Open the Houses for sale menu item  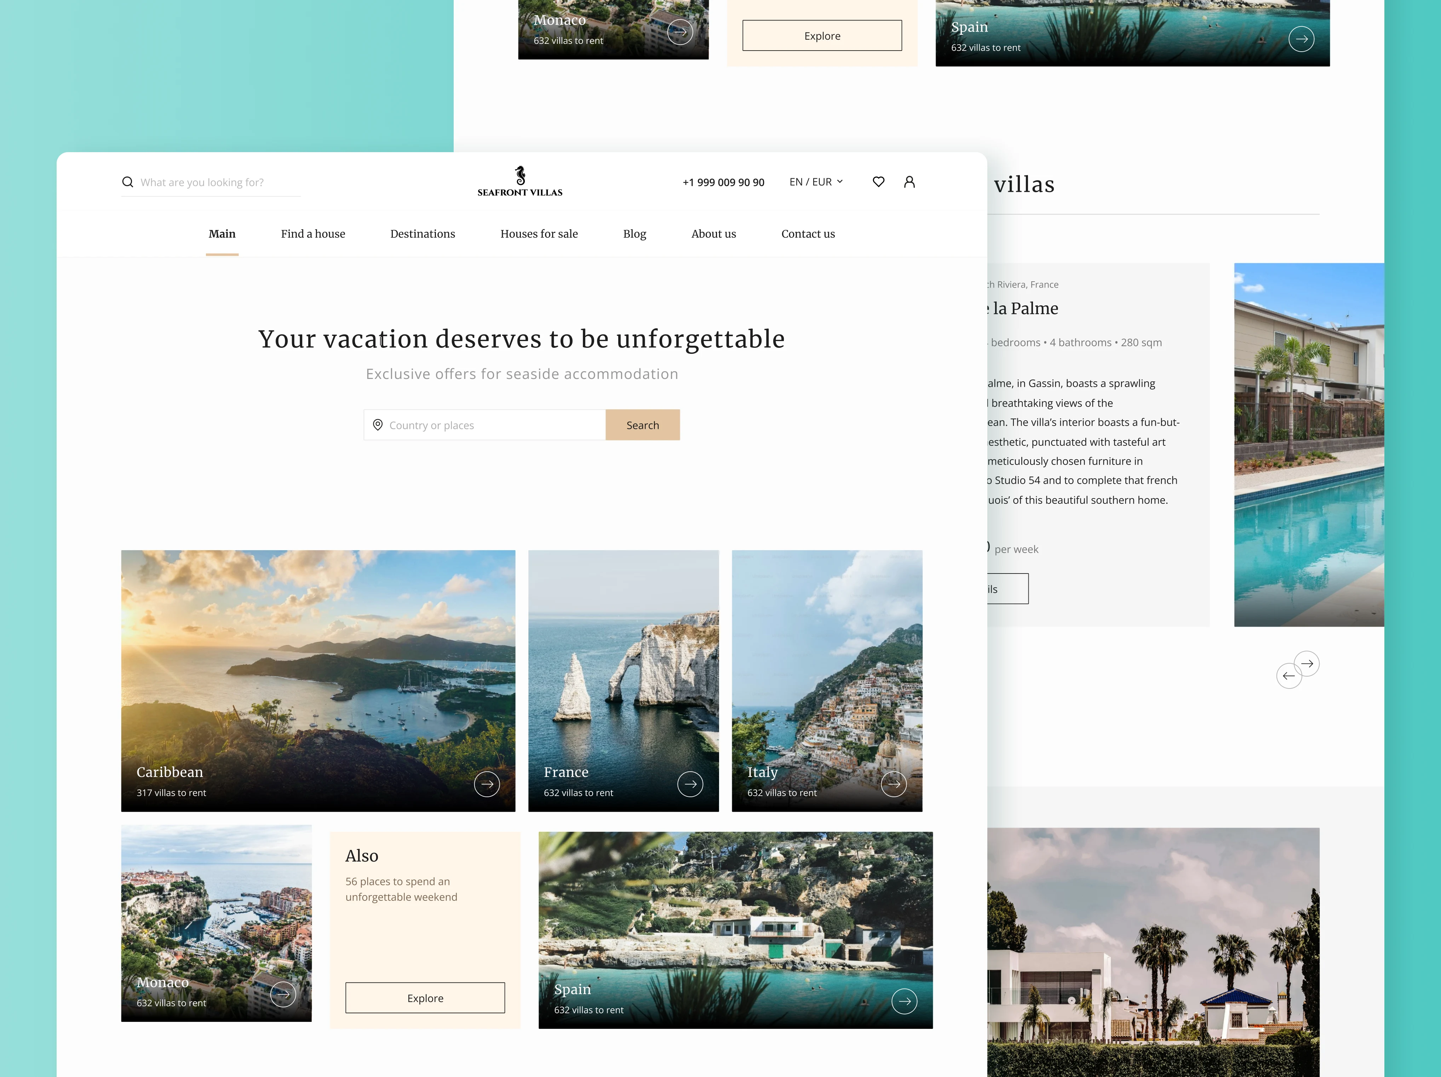click(539, 234)
